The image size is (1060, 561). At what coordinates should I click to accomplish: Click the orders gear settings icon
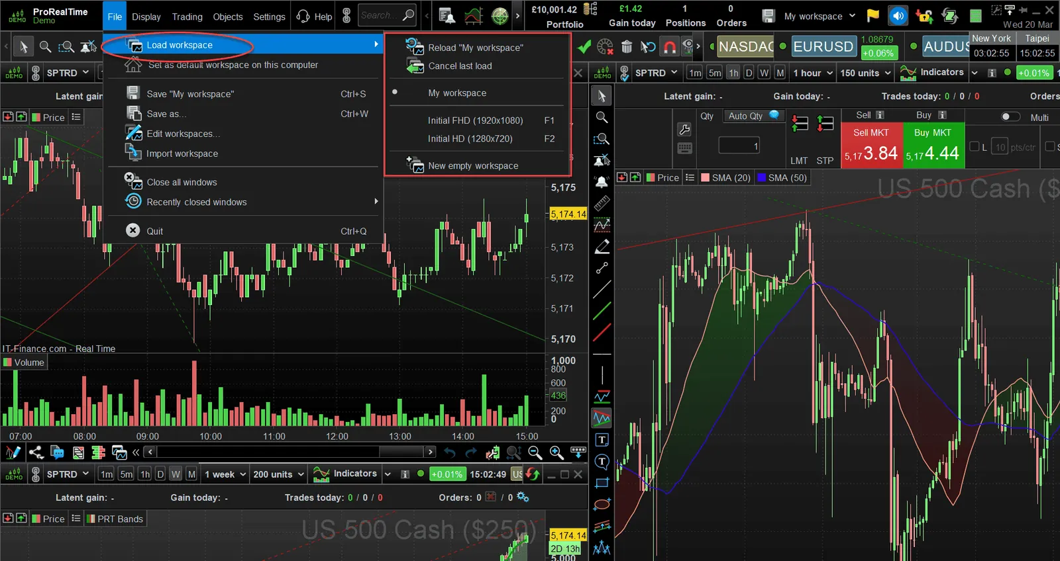(523, 497)
